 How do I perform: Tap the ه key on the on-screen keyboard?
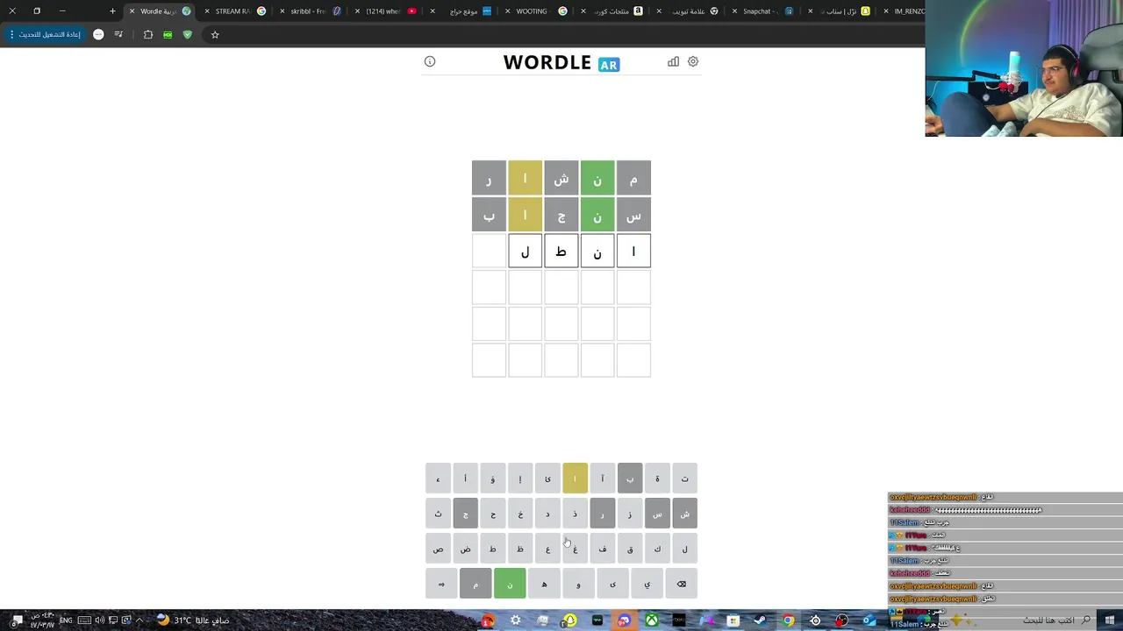pos(544,584)
